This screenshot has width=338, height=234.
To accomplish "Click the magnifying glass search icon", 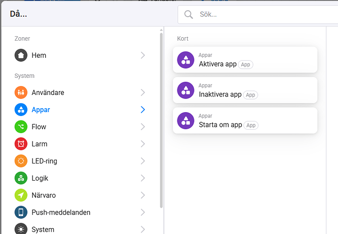I will click(x=189, y=14).
